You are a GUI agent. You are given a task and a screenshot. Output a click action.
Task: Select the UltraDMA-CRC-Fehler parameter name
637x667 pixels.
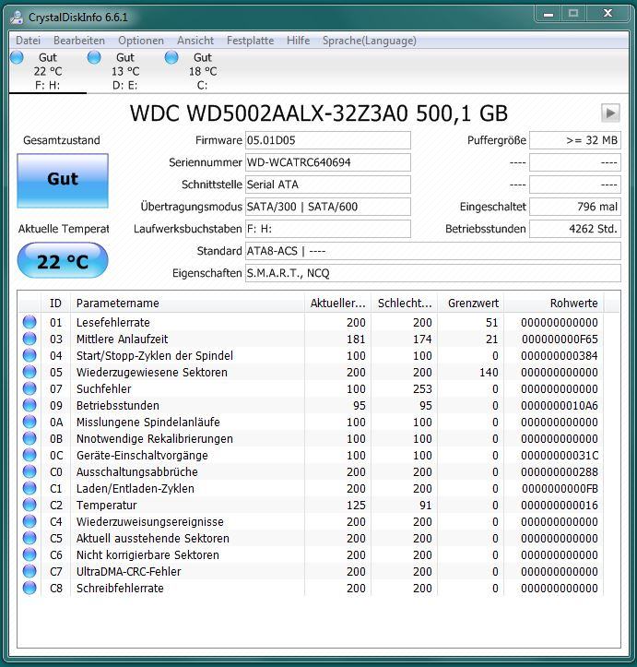[x=128, y=571]
